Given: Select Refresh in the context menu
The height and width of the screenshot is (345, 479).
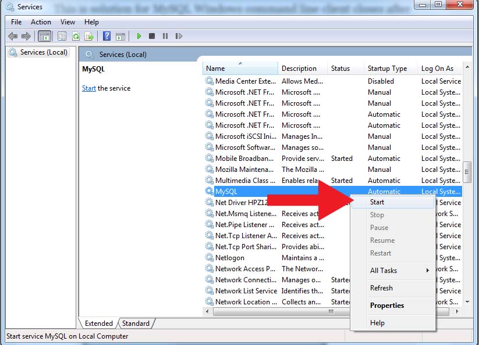Looking at the screenshot, I should pos(382,288).
